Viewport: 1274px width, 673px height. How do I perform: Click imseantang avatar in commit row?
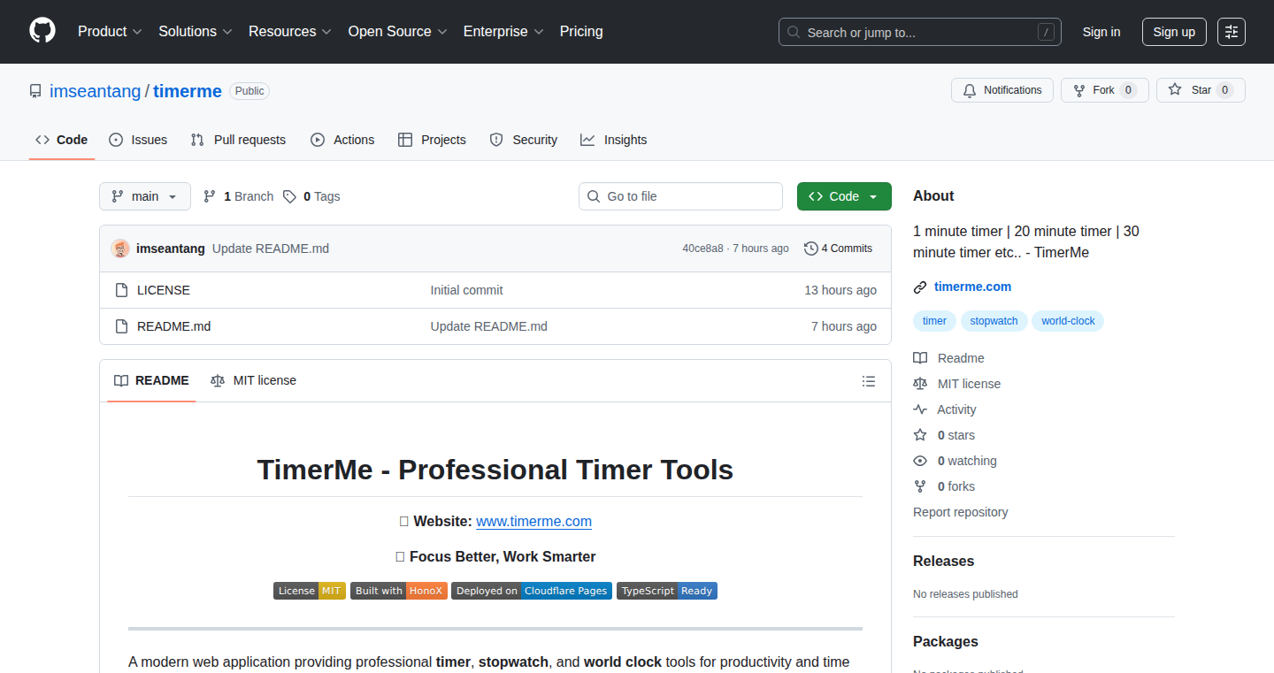(120, 249)
